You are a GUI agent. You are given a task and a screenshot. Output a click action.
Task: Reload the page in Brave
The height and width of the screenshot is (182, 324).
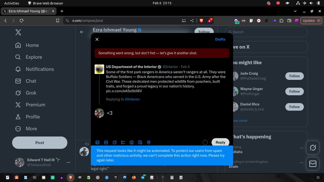click(x=22, y=20)
